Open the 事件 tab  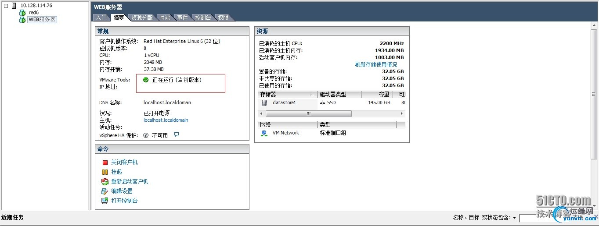(x=182, y=18)
